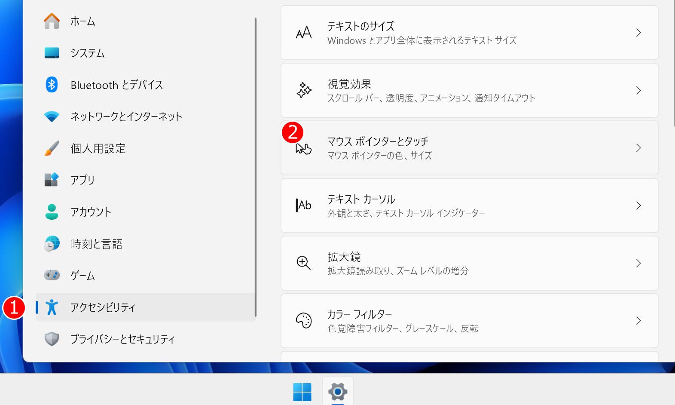The width and height of the screenshot is (675, 405).
Task: Go to アカウント settings page
Action: 91,212
